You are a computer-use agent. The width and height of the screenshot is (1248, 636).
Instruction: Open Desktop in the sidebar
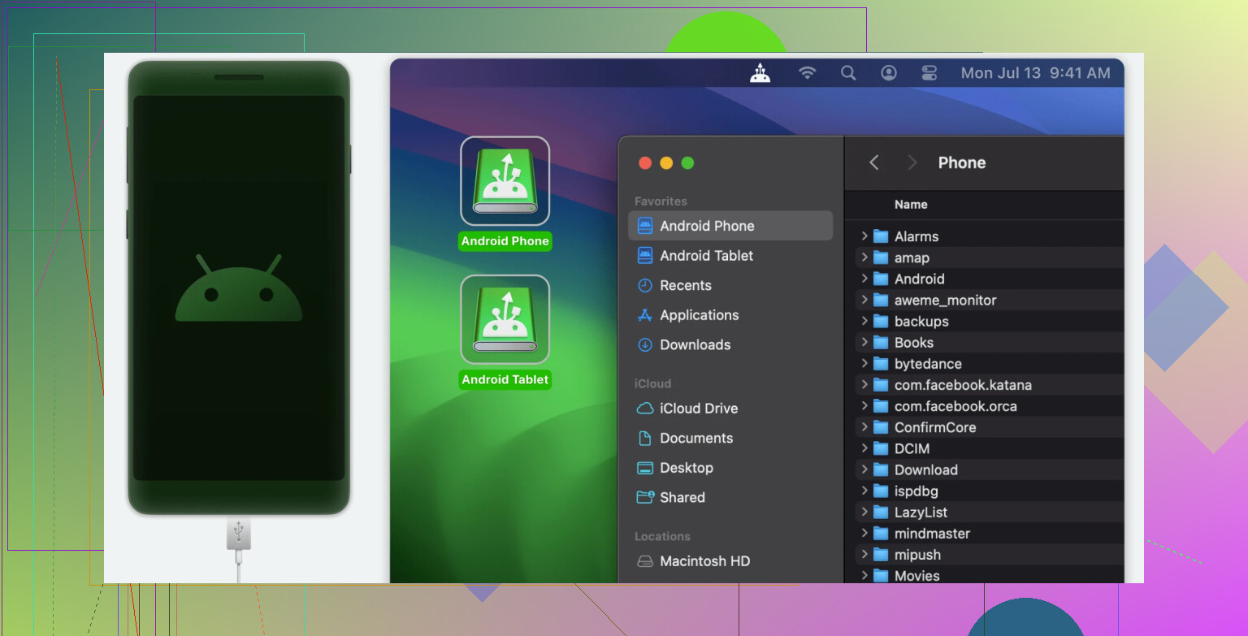tap(730, 468)
